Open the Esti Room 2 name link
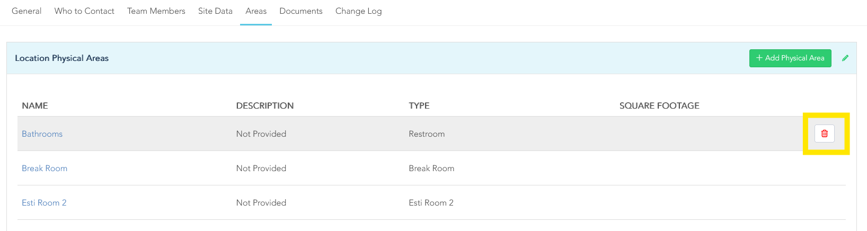This screenshot has width=867, height=231. [x=44, y=203]
